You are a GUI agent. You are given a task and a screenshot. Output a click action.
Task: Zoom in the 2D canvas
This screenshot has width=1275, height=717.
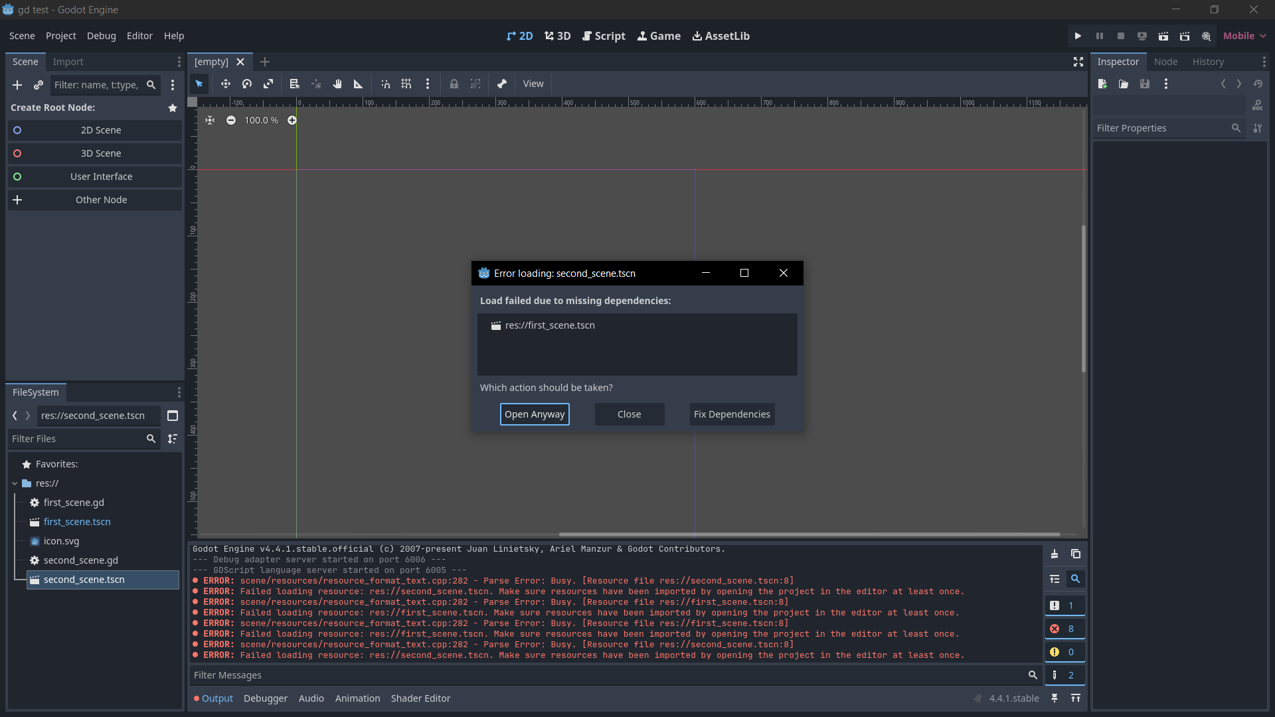(x=292, y=120)
